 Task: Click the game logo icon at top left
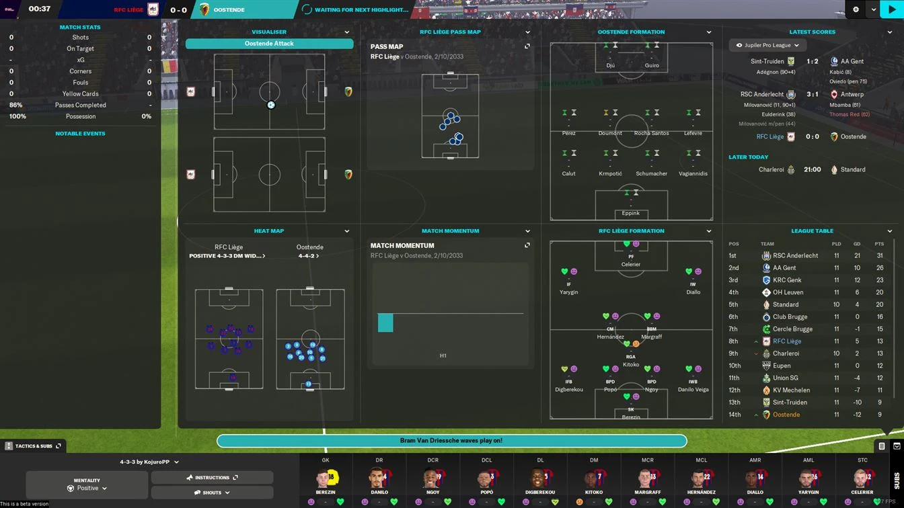coord(9,9)
